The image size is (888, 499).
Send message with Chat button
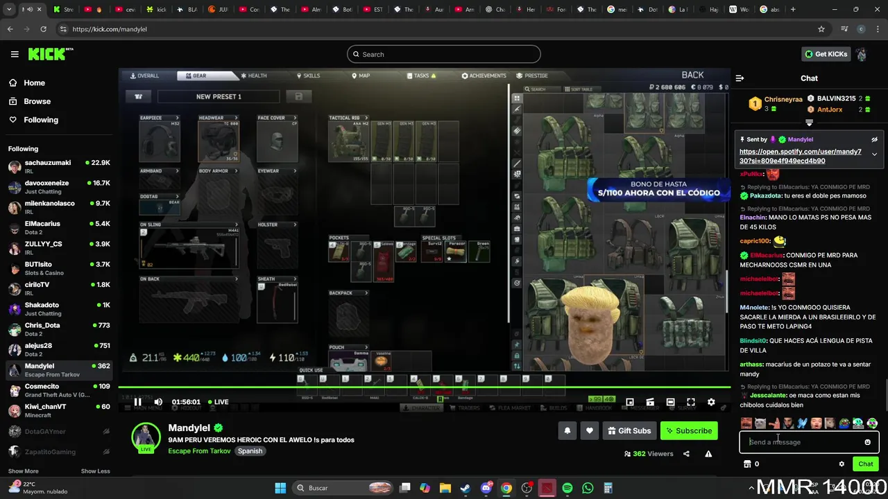click(x=866, y=464)
